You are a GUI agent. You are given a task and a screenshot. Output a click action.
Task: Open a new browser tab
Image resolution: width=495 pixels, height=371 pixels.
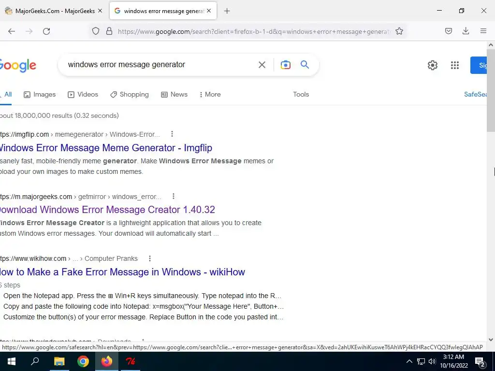point(227,11)
